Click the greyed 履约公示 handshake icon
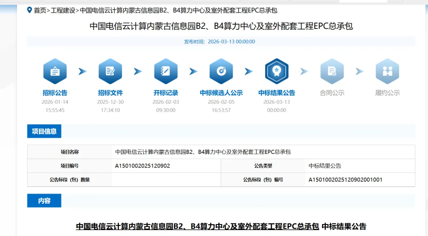The image size is (428, 236). (387, 71)
